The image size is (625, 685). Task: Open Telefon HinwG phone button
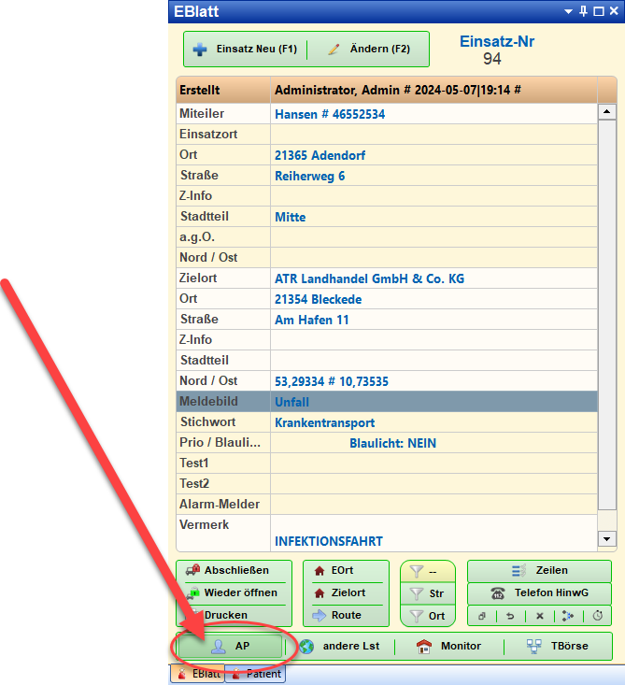(x=539, y=592)
